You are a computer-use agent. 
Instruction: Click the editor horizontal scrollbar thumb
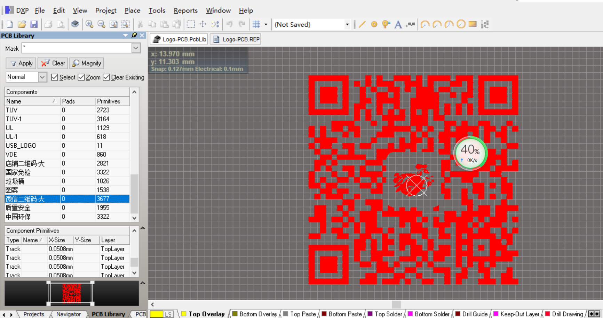pos(396,304)
